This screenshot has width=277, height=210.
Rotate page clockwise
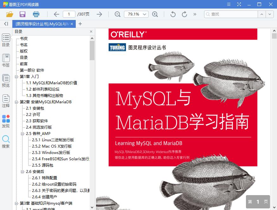pyautogui.click(x=184, y=14)
